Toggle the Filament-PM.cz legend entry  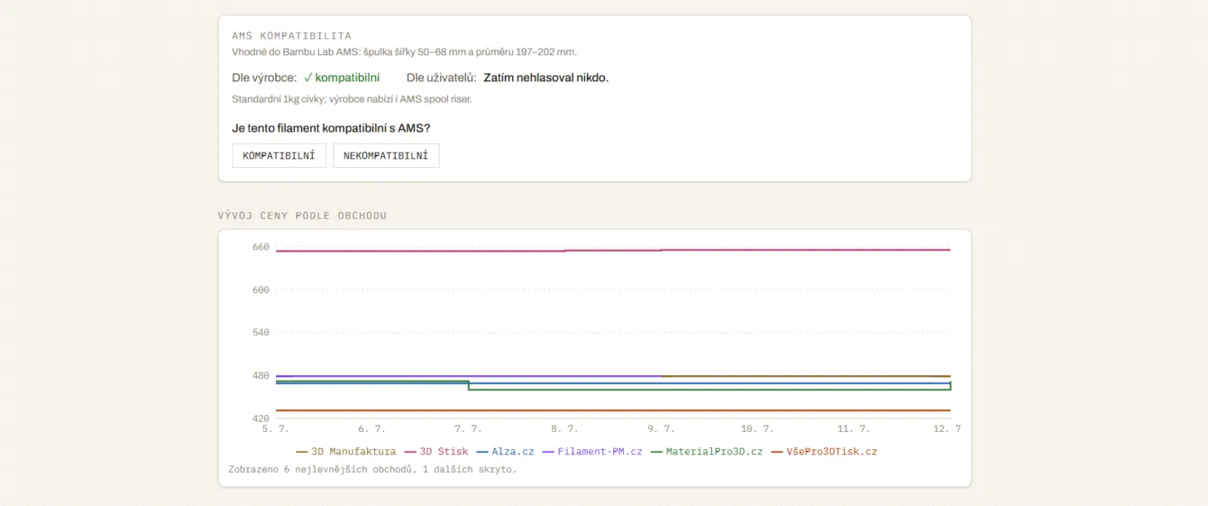(x=592, y=452)
